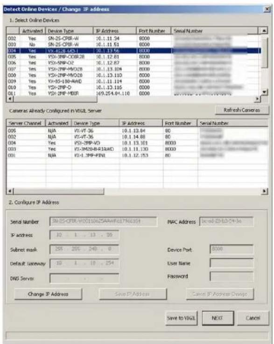The image size is (274, 344).
Task: Click left arrow of configured cameras scrollbar
Action: (10, 191)
